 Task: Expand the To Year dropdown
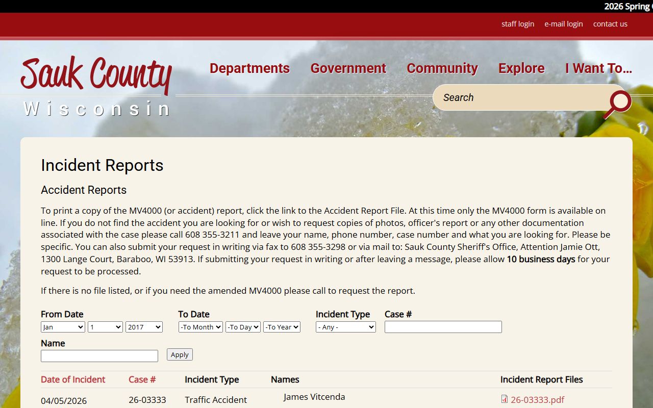point(282,327)
